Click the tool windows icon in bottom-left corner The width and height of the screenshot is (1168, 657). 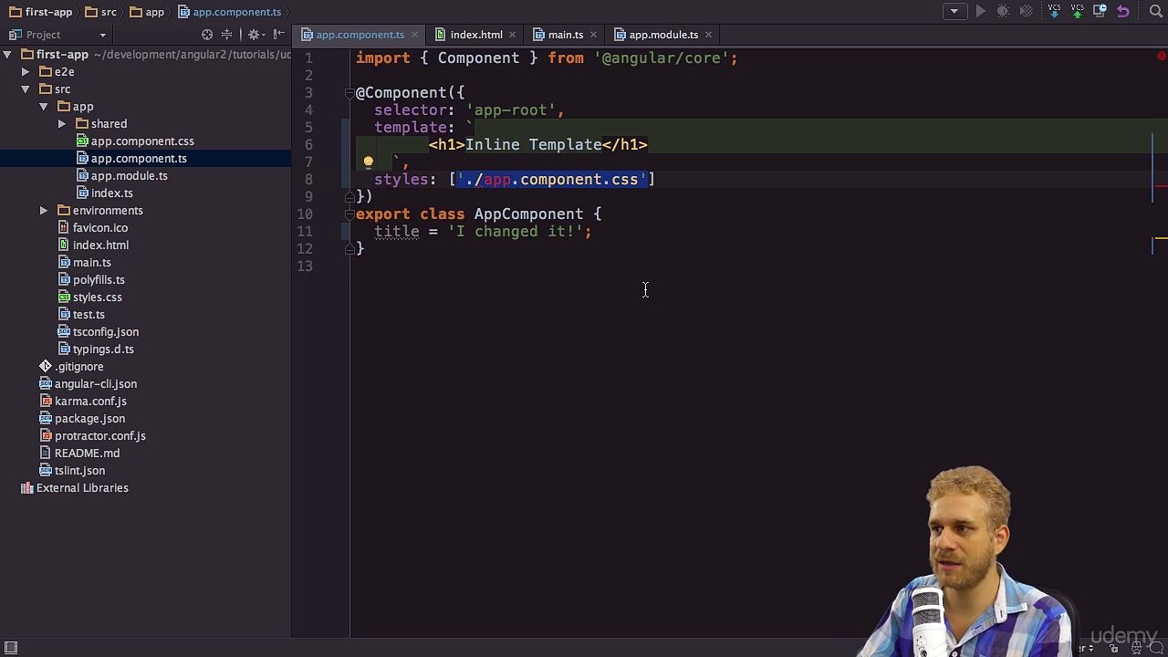tap(11, 648)
